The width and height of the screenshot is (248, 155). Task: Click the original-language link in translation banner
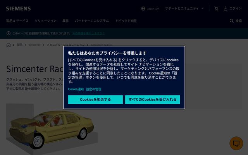(88, 33)
